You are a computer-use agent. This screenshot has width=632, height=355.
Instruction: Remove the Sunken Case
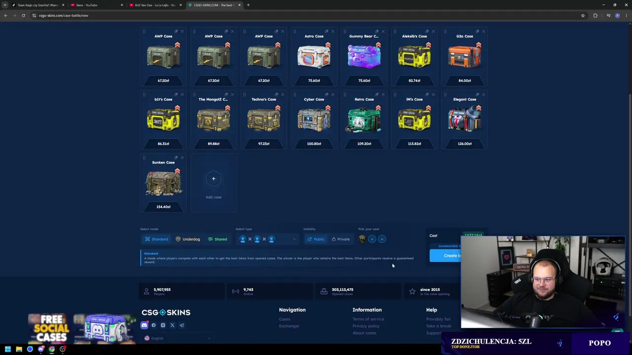click(182, 158)
